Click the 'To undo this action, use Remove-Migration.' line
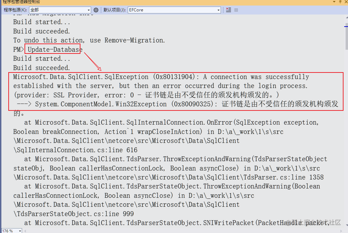This screenshot has width=348, height=233. click(x=89, y=40)
